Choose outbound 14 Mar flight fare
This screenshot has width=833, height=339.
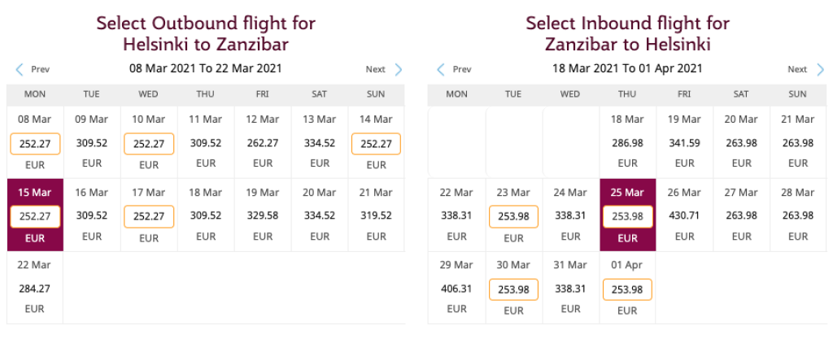point(376,145)
